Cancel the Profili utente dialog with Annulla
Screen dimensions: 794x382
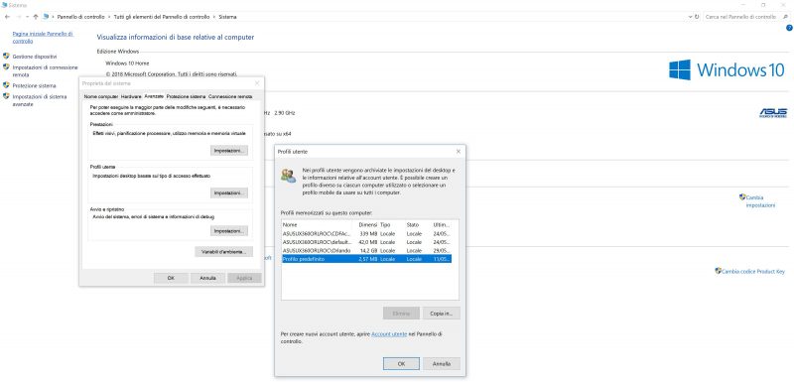click(x=441, y=363)
